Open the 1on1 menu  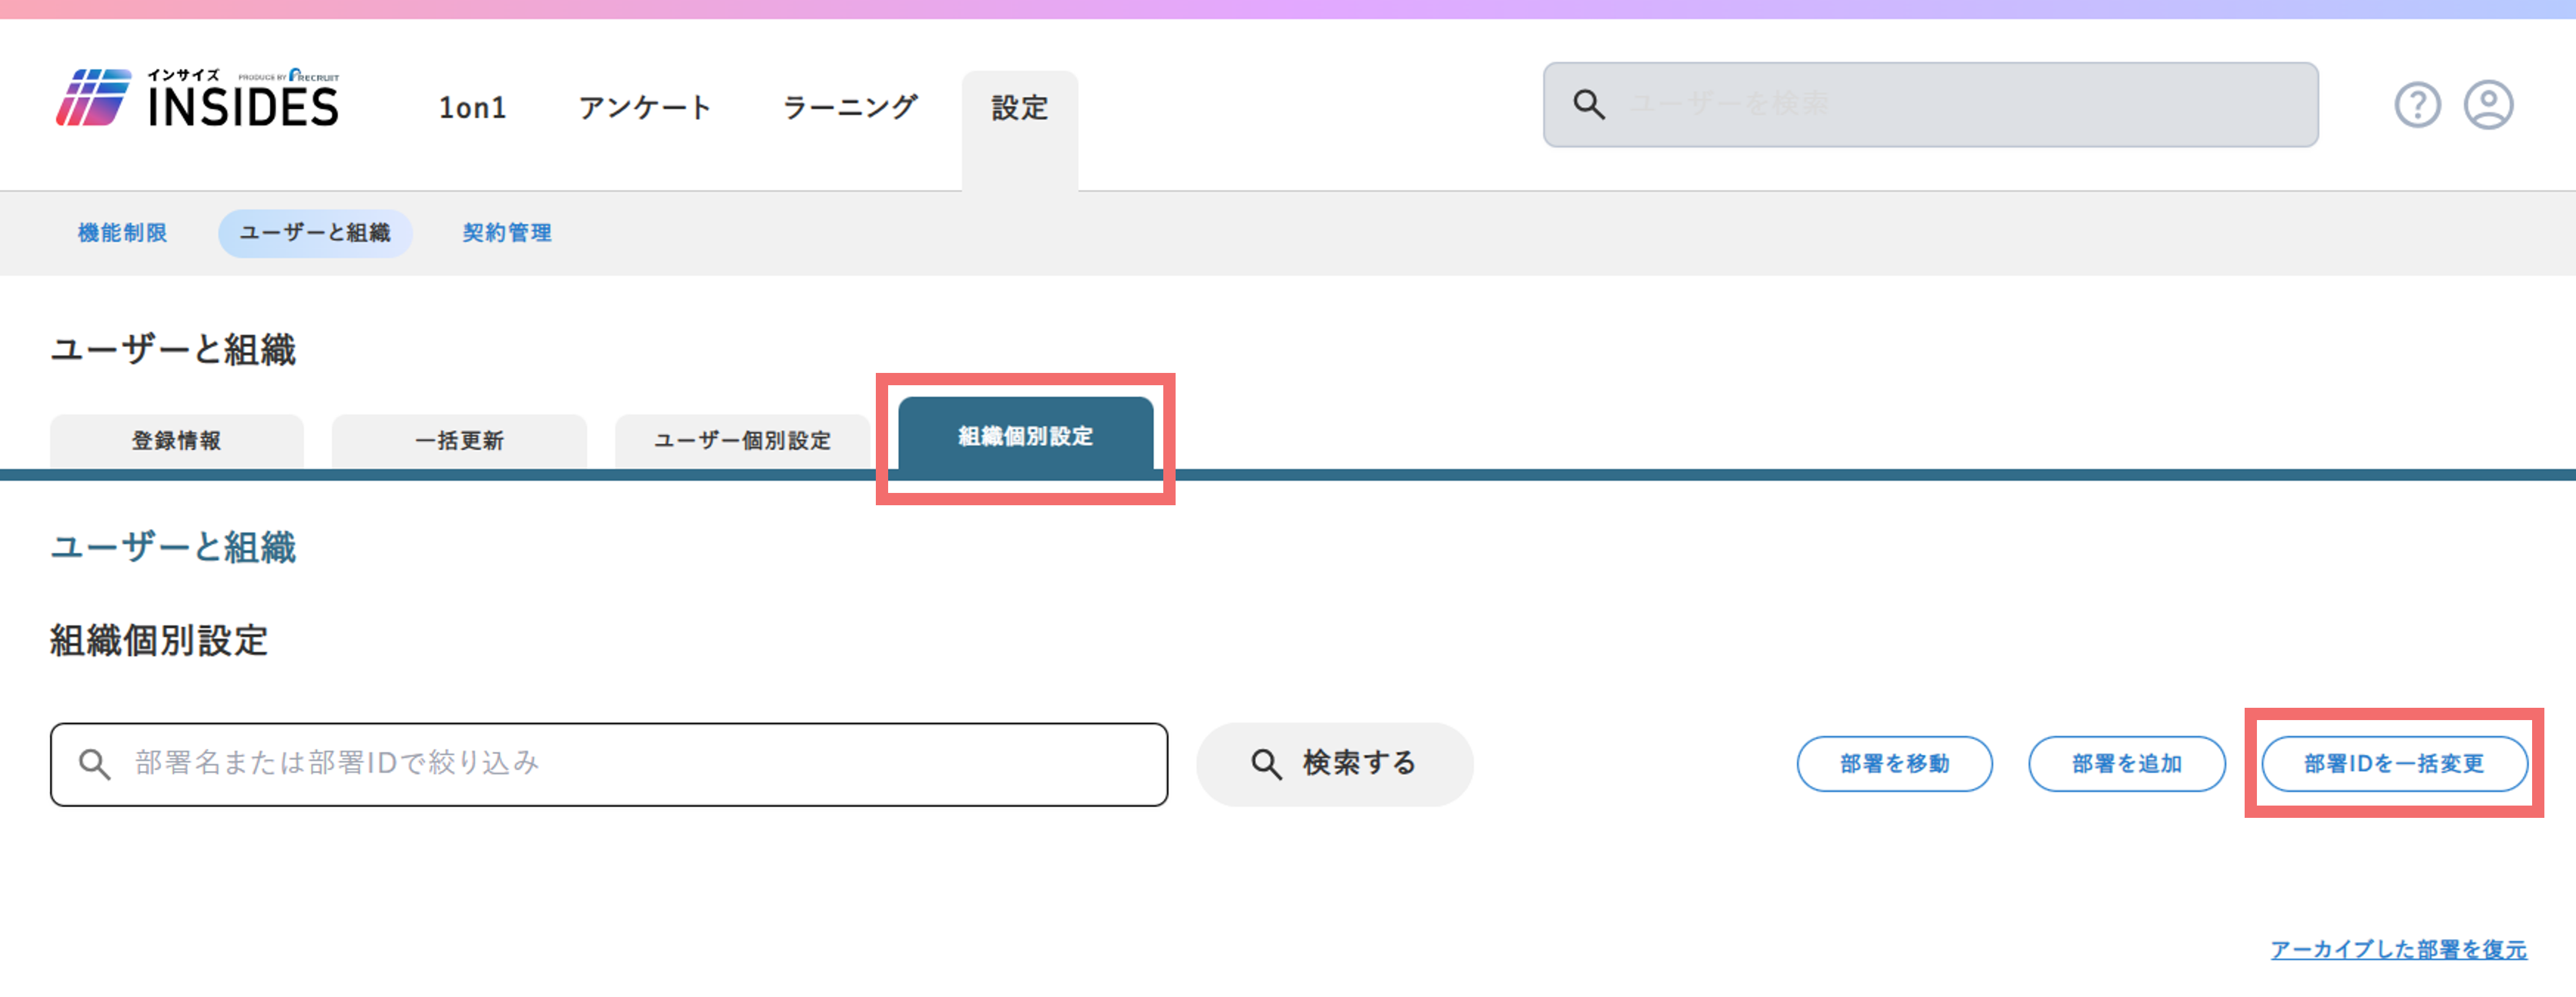472,107
